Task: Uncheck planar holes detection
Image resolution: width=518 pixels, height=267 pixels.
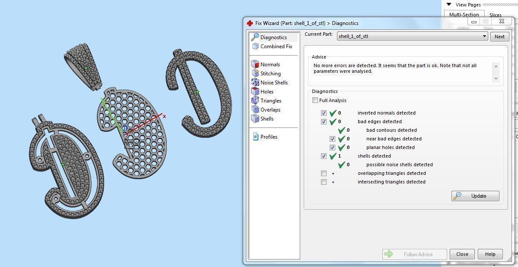Action: tap(332, 147)
